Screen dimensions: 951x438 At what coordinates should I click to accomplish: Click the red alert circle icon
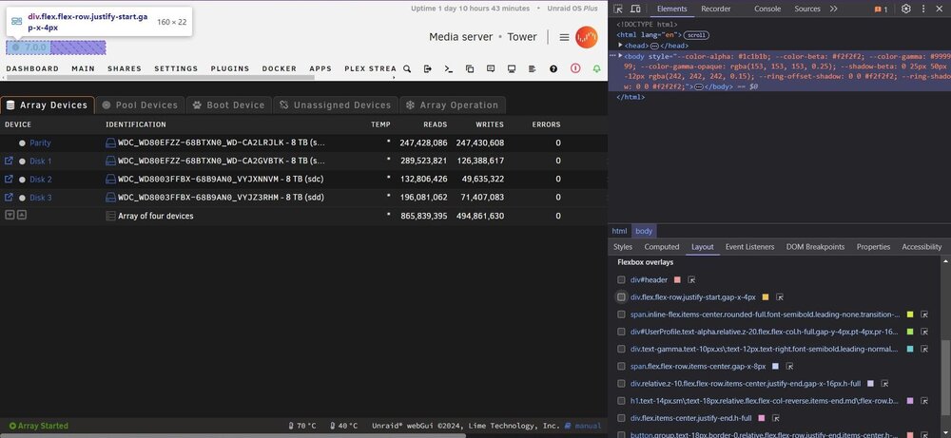pos(575,68)
